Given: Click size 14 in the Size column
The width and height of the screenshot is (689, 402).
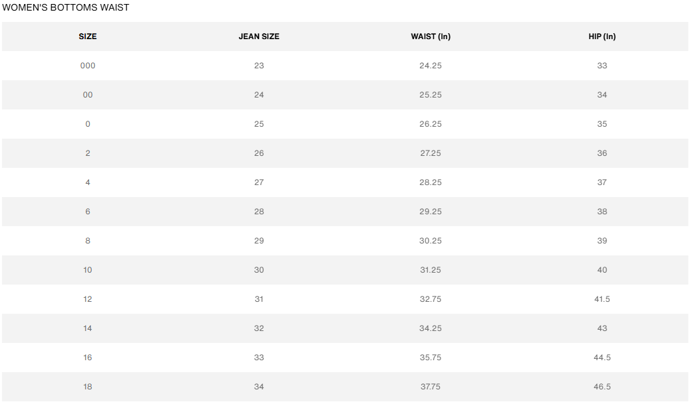Looking at the screenshot, I should click(88, 328).
